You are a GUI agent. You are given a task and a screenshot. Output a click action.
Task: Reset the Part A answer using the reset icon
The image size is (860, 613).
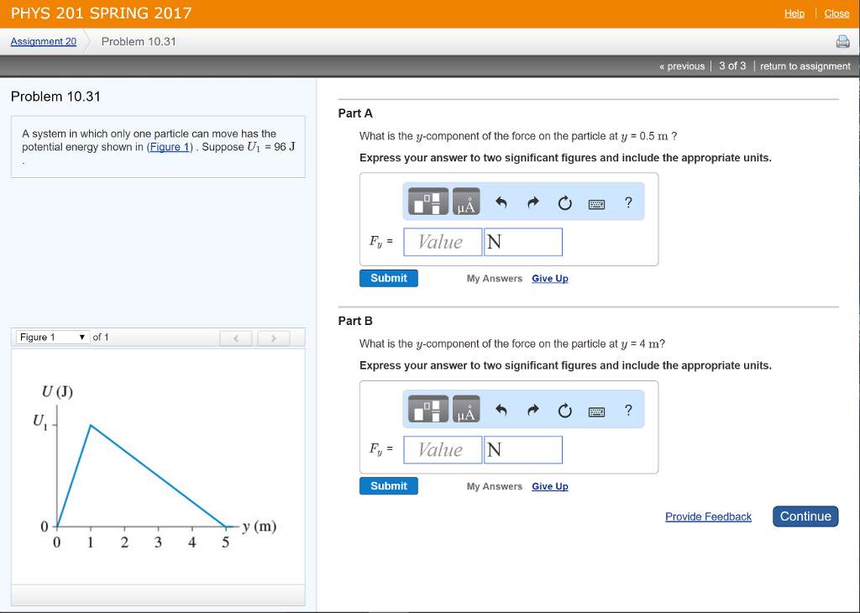pyautogui.click(x=564, y=202)
